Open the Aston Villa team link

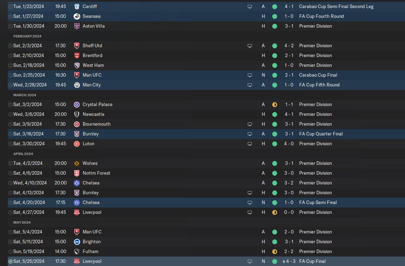[94, 26]
